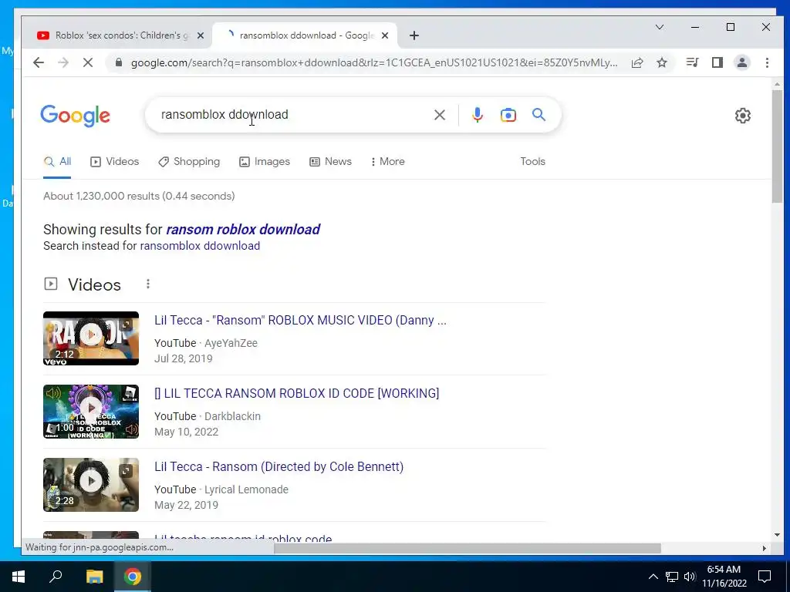Viewport: 790px width, 592px height.
Task: Click the ransom roblox download suggestion
Action: [243, 230]
